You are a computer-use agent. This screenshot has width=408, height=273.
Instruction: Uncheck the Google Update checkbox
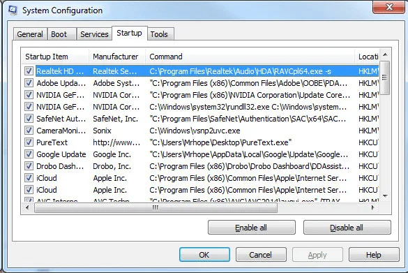tap(29, 154)
